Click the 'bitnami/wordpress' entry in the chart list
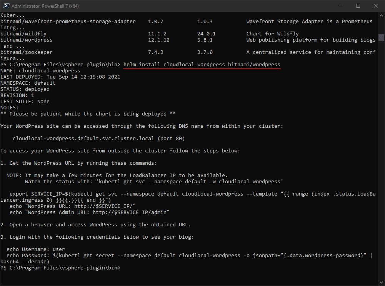Viewport: 385px width, 286px height. 27,40
